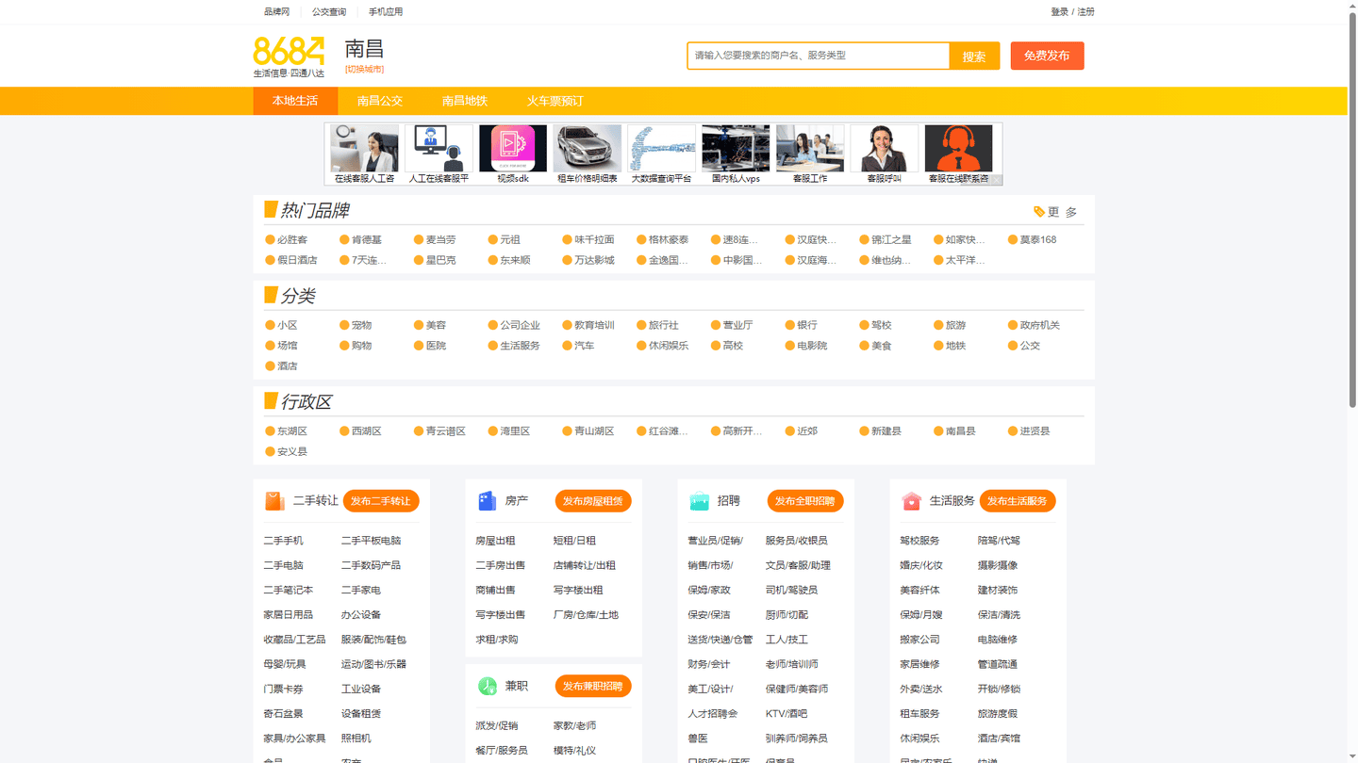Viewport: 1358px width, 763px height.
Task: Click the 切换城市 city switcher
Action: click(364, 69)
